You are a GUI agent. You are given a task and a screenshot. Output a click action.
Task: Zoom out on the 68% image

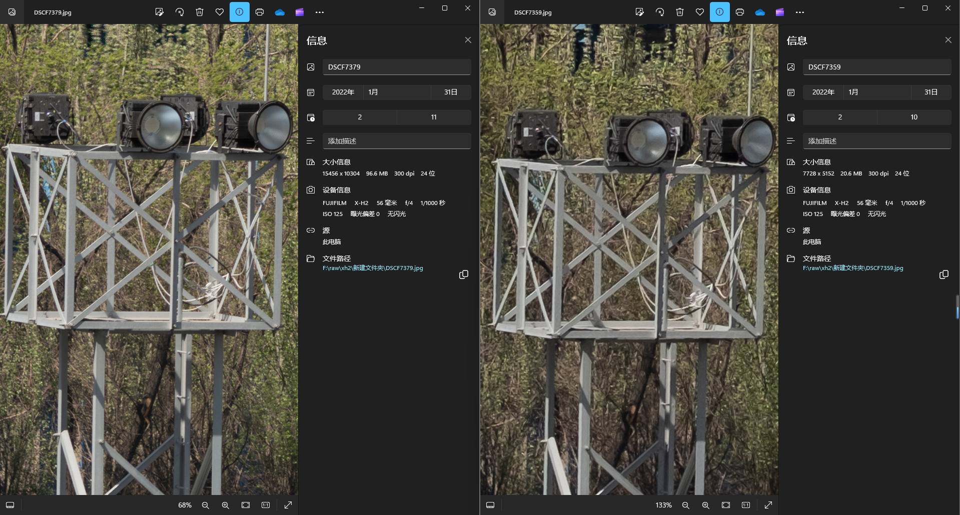(205, 505)
